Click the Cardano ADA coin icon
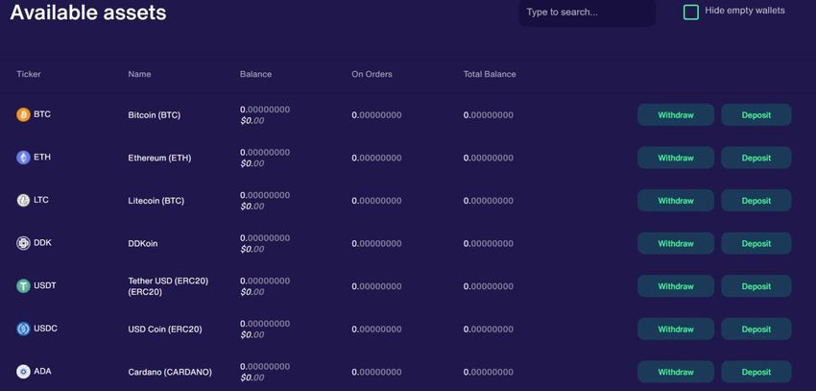 23,372
